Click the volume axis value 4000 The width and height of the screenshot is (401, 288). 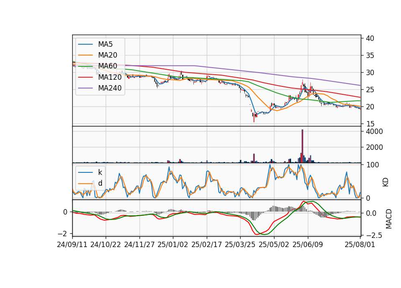pos(374,131)
